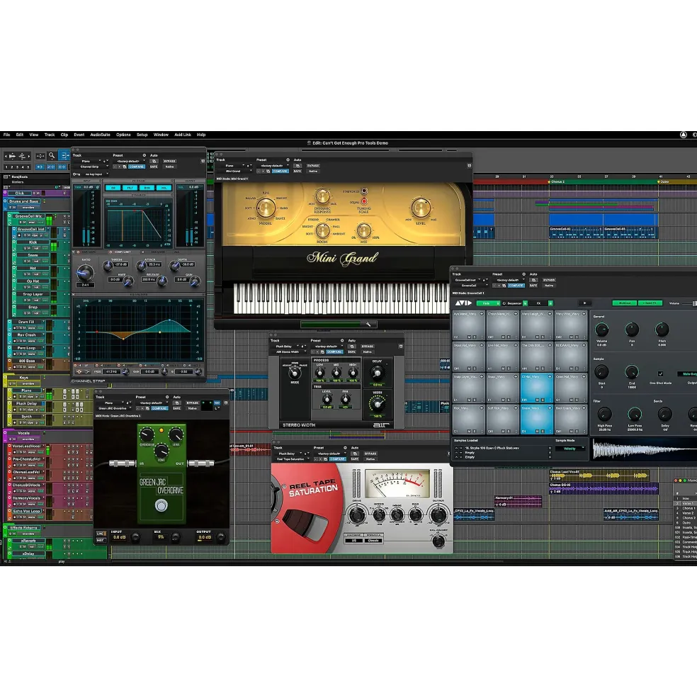Screen dimensions: 697x698
Task: Click the FX tab in GrooveCell
Action: point(540,303)
